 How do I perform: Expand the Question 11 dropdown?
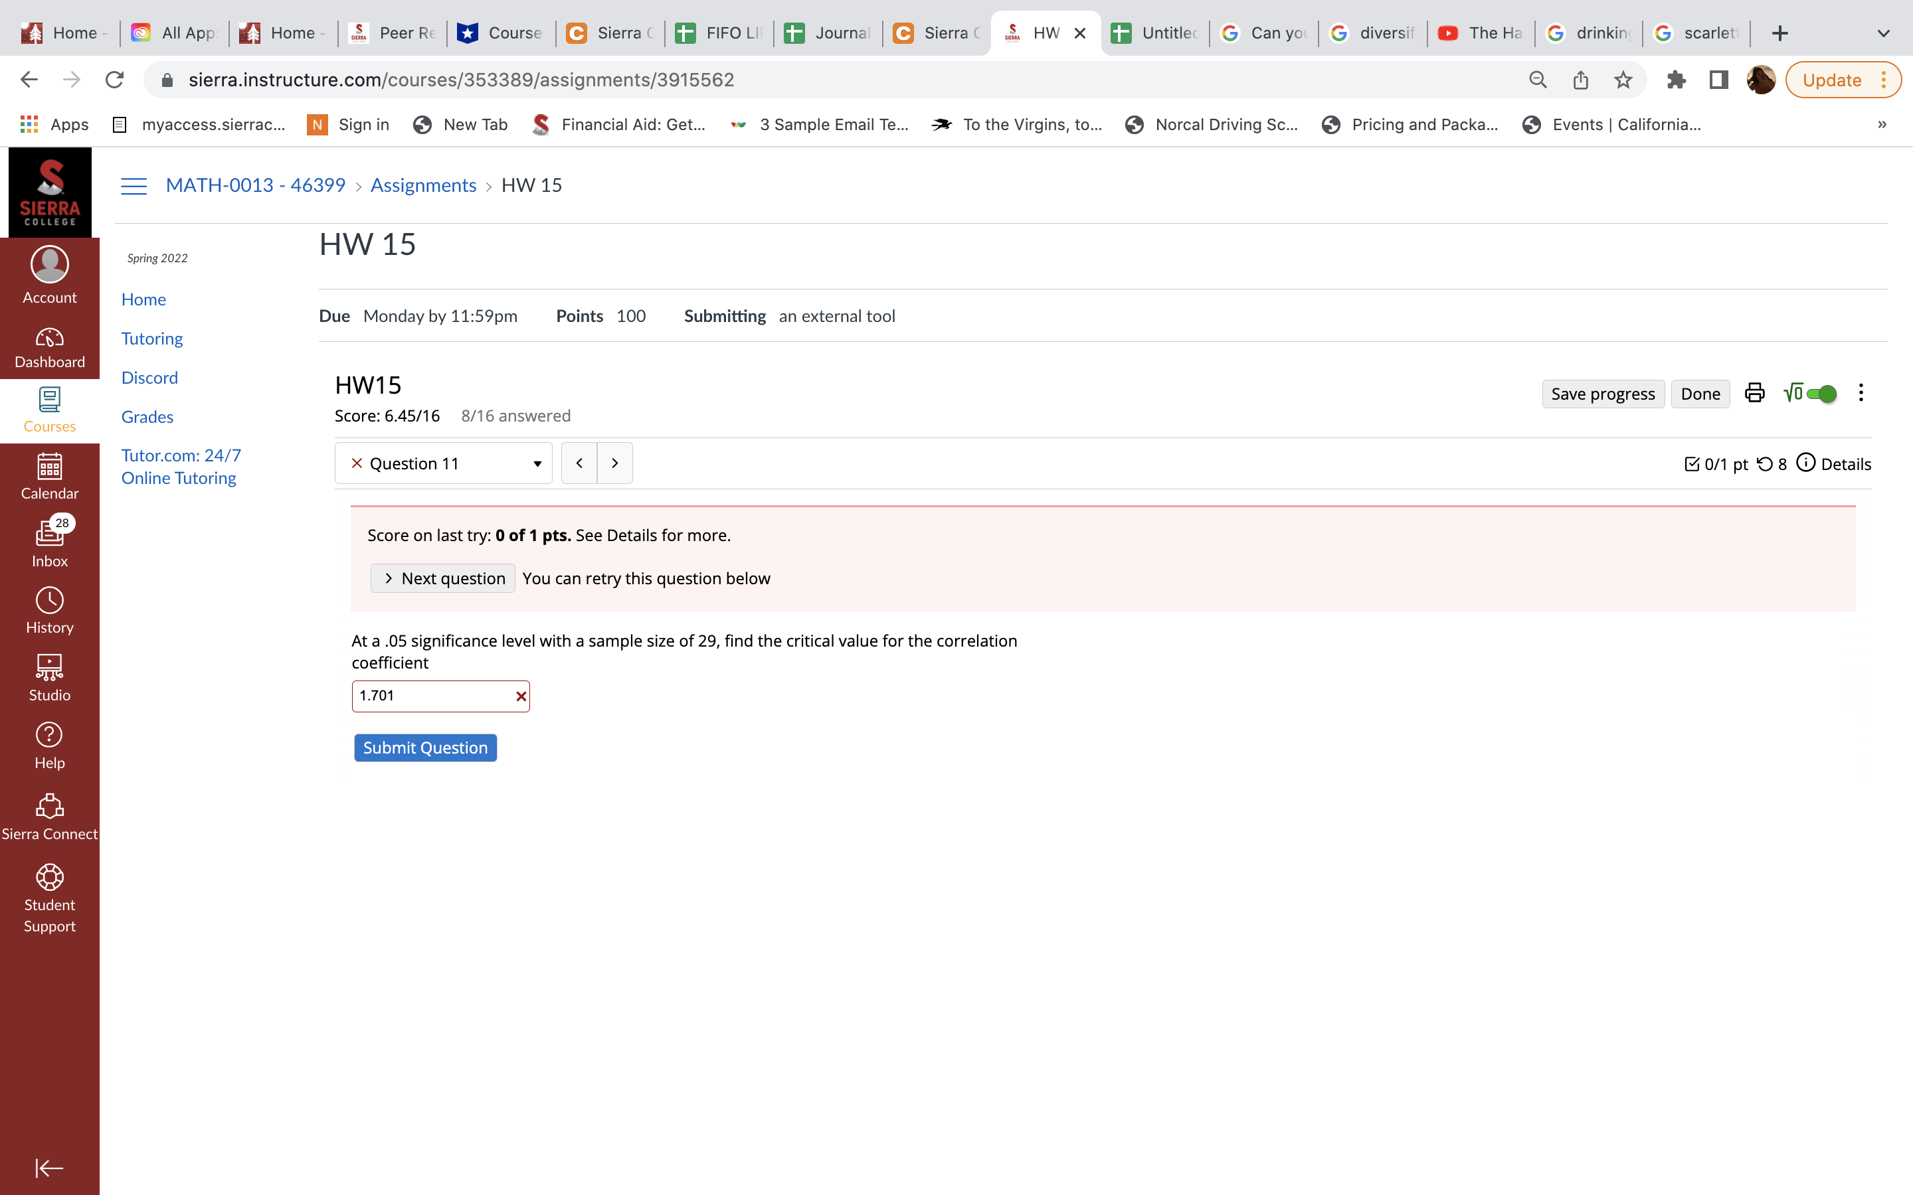click(x=442, y=463)
